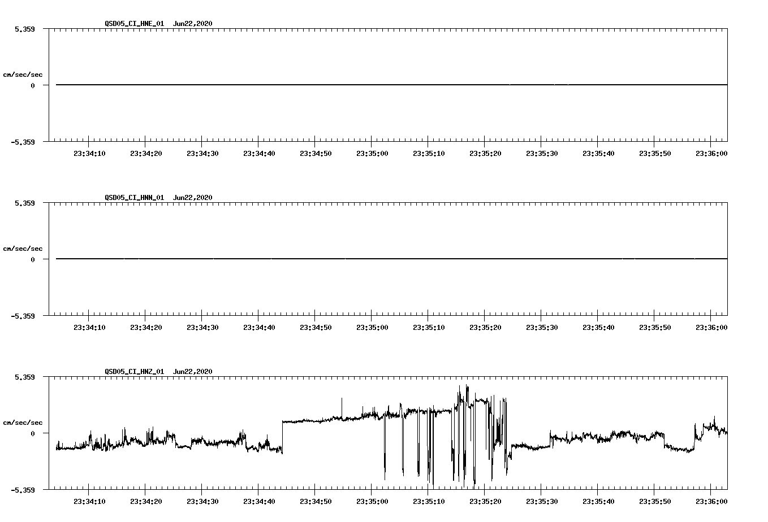The width and height of the screenshot is (768, 522).
Task: Click the cm/sec/sec unit label on HNN plot
Action: 23,249
